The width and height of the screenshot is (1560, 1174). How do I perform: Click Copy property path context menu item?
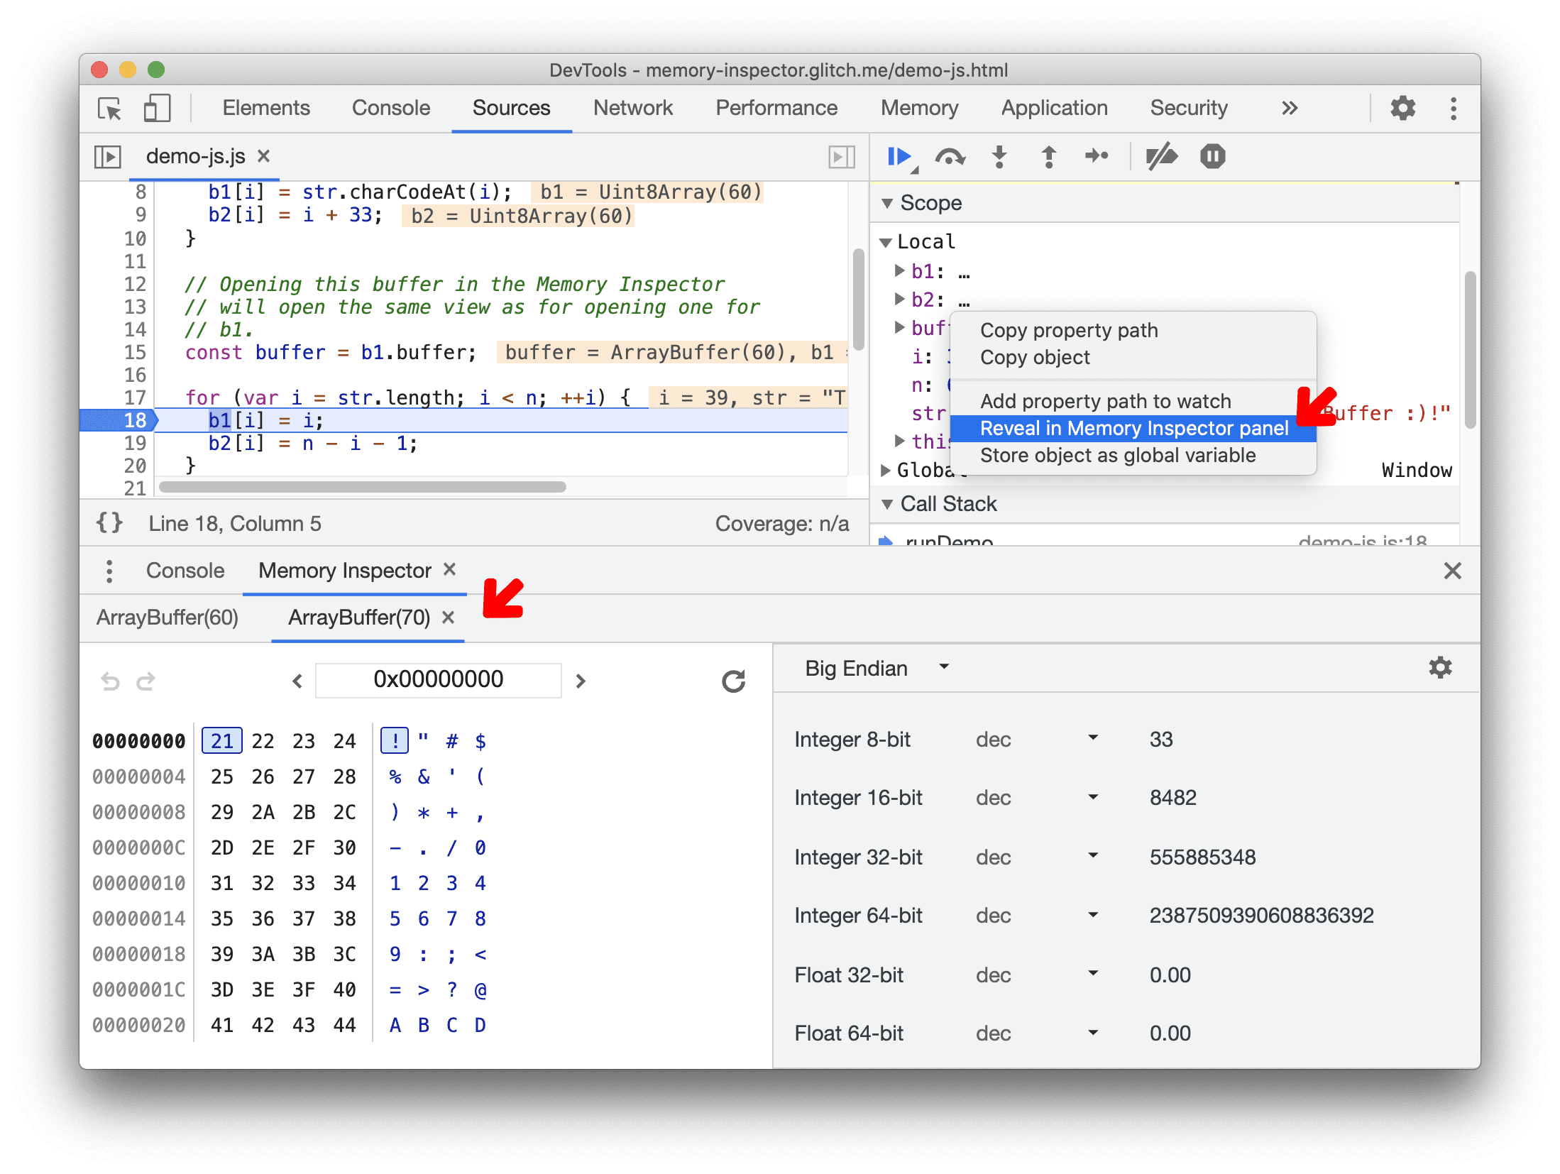tap(1069, 331)
